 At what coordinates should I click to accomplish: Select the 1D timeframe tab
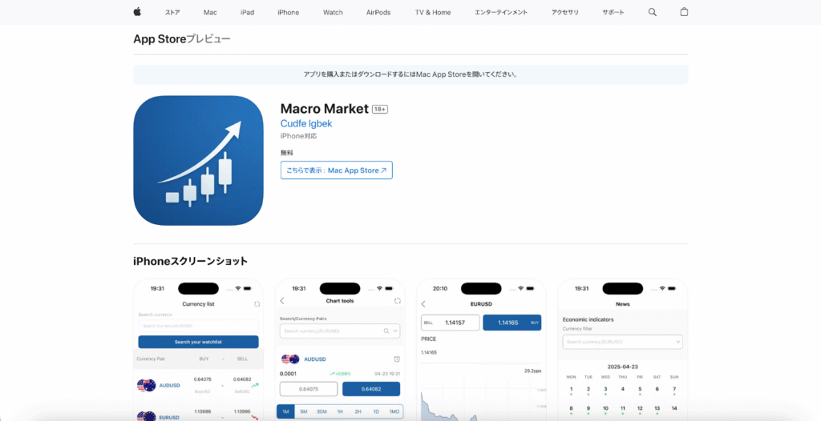[x=376, y=412]
